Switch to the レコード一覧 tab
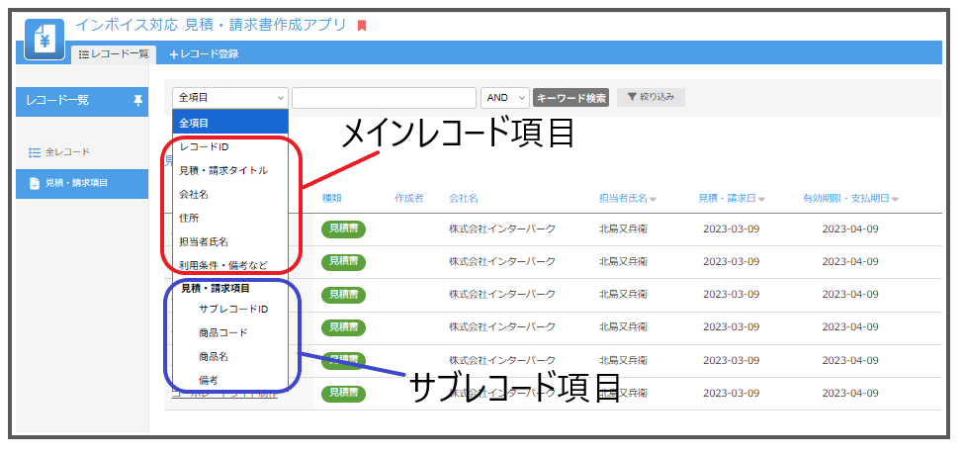Screen dimensions: 965x457 coord(113,54)
